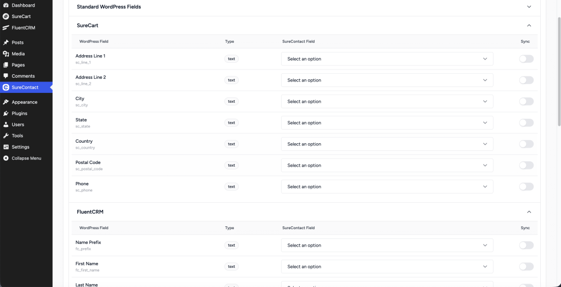Click the Plugins plug icon
Viewport: 561px width, 287px height.
click(x=5, y=113)
